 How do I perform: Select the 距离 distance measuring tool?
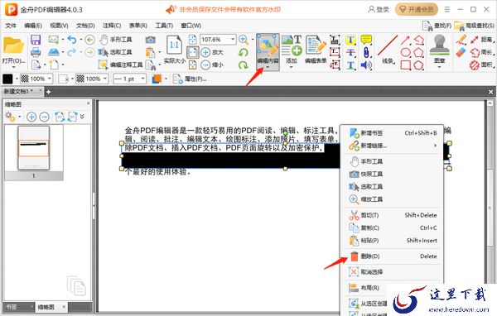click(482, 40)
